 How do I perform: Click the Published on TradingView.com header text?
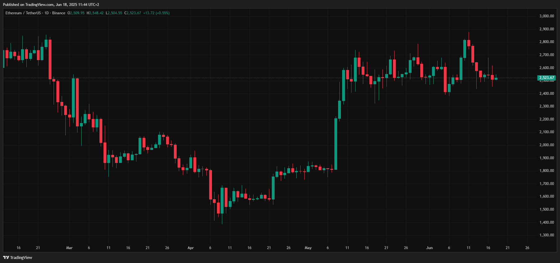pos(51,5)
